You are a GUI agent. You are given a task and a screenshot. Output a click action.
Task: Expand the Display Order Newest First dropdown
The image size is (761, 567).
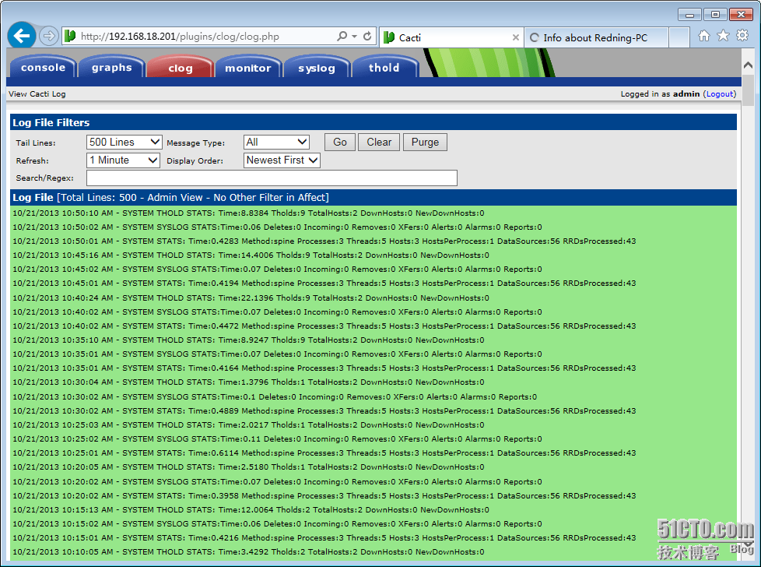coord(282,160)
